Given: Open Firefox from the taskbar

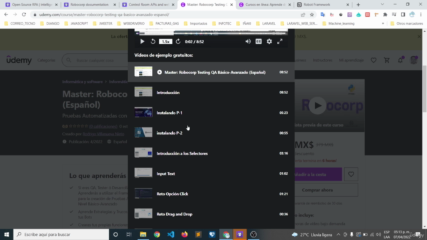Looking at the screenshot, I should 185,234.
